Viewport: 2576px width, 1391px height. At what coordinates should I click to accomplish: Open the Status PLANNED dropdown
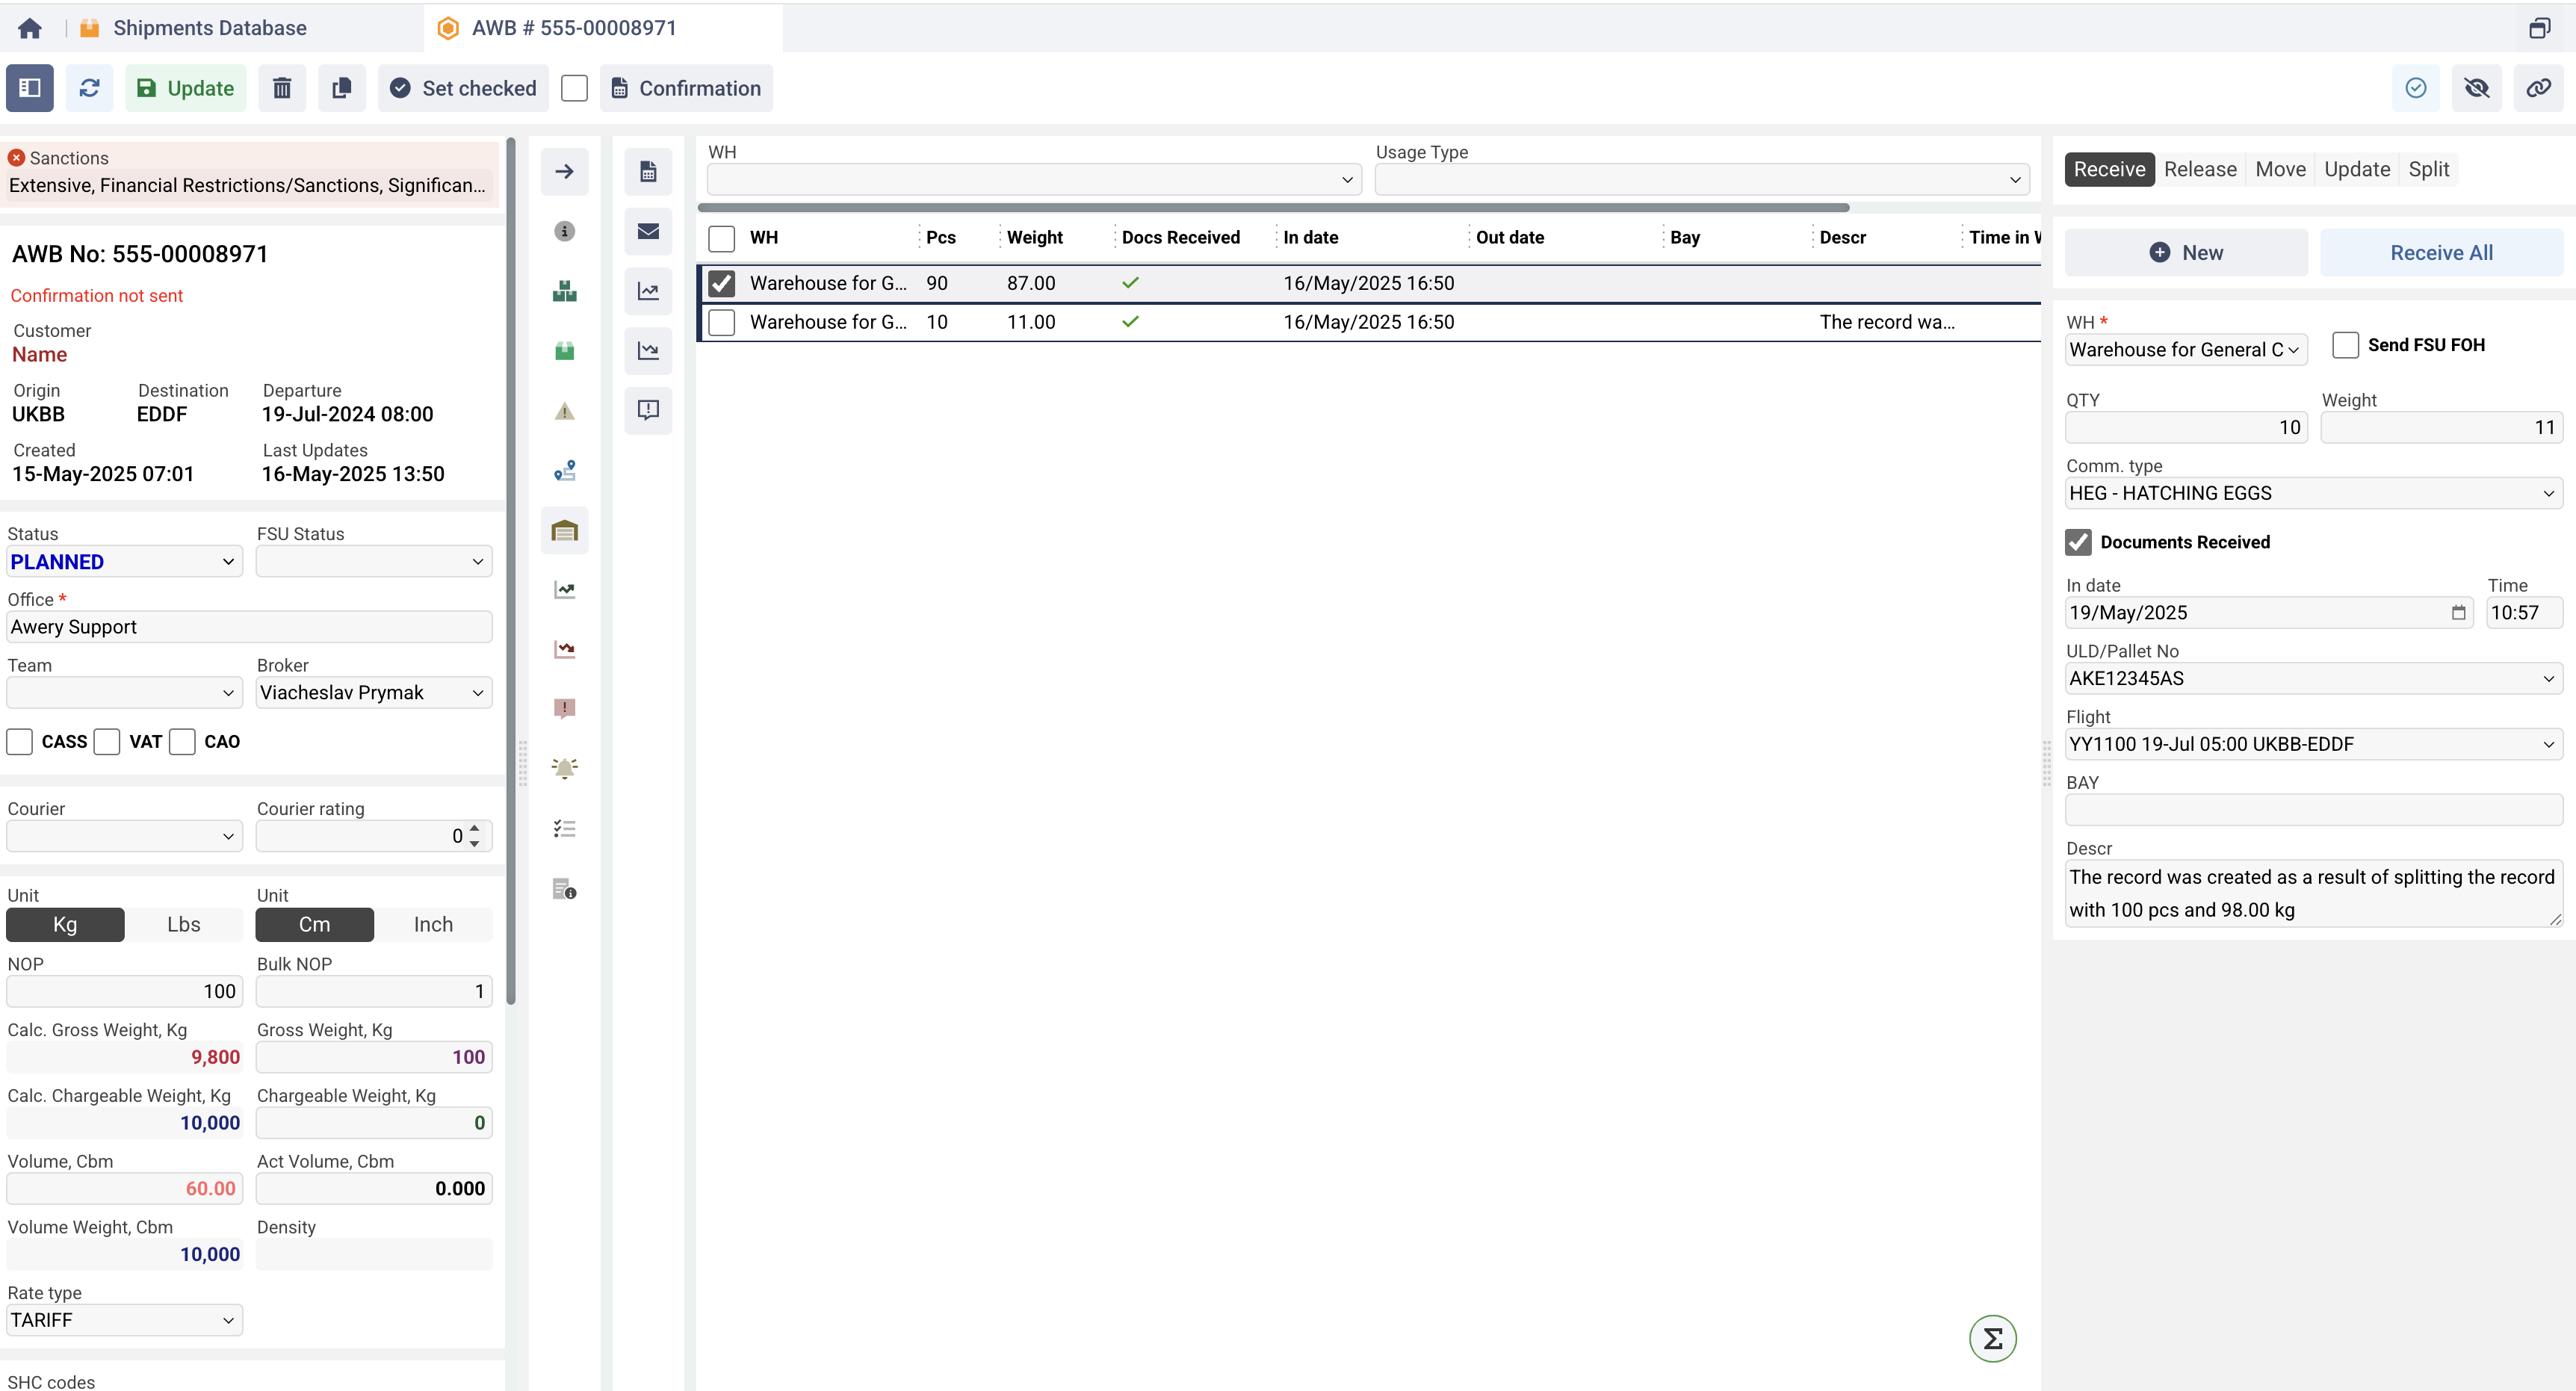(124, 562)
